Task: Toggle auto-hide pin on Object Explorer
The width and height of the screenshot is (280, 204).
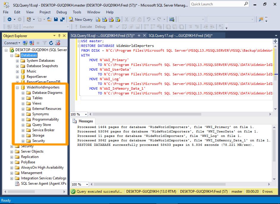Action: 59,36
